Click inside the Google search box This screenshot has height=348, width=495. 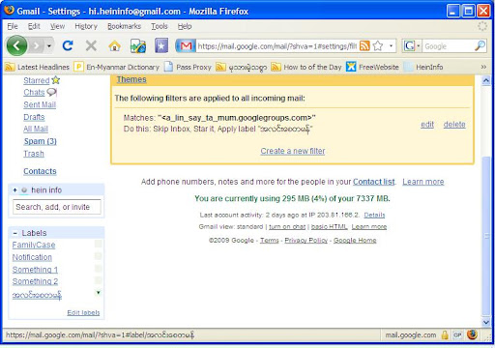(x=448, y=46)
